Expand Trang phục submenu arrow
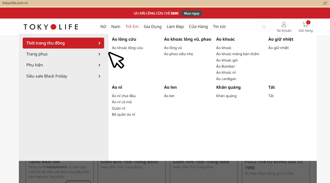 99,54
